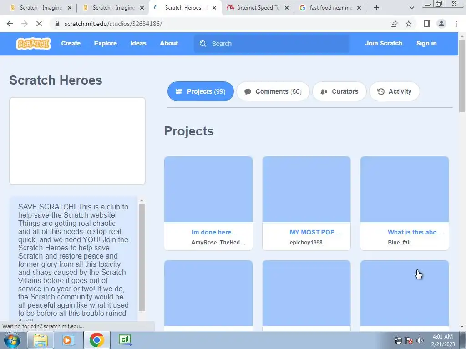
Task: Click the Scratch search field
Action: (x=272, y=44)
